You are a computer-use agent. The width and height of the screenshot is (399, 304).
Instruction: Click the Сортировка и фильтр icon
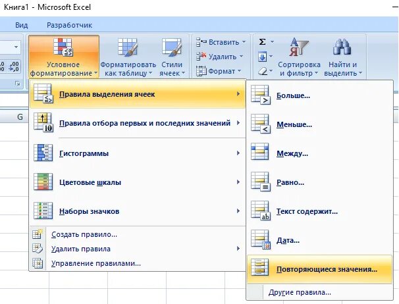(x=299, y=47)
